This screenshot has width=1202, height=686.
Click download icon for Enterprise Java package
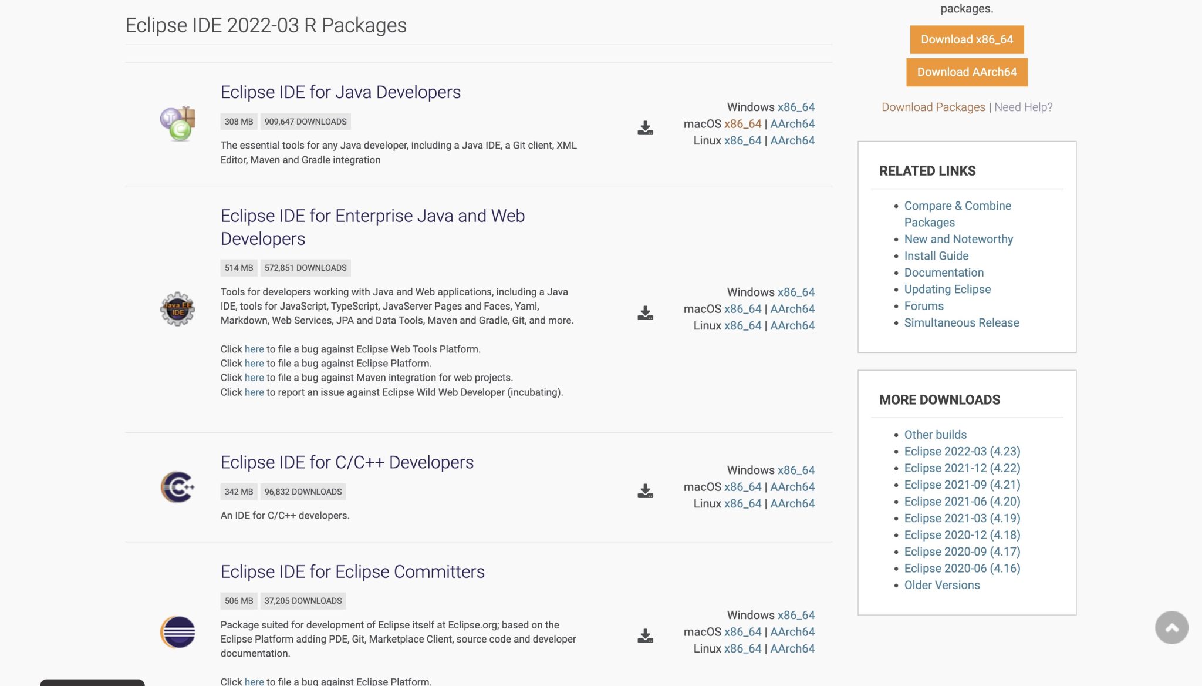point(645,313)
